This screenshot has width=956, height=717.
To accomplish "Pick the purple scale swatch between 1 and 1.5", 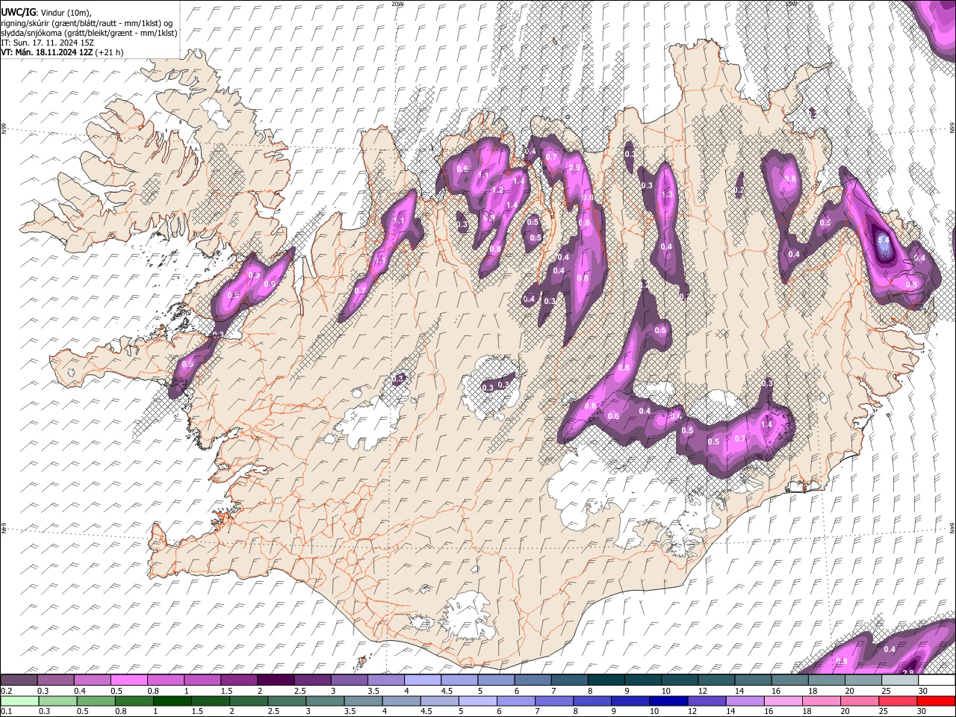I will click(202, 680).
